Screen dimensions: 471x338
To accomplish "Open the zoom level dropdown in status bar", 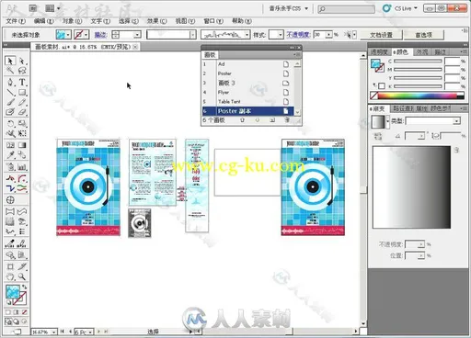I will pos(54,332).
